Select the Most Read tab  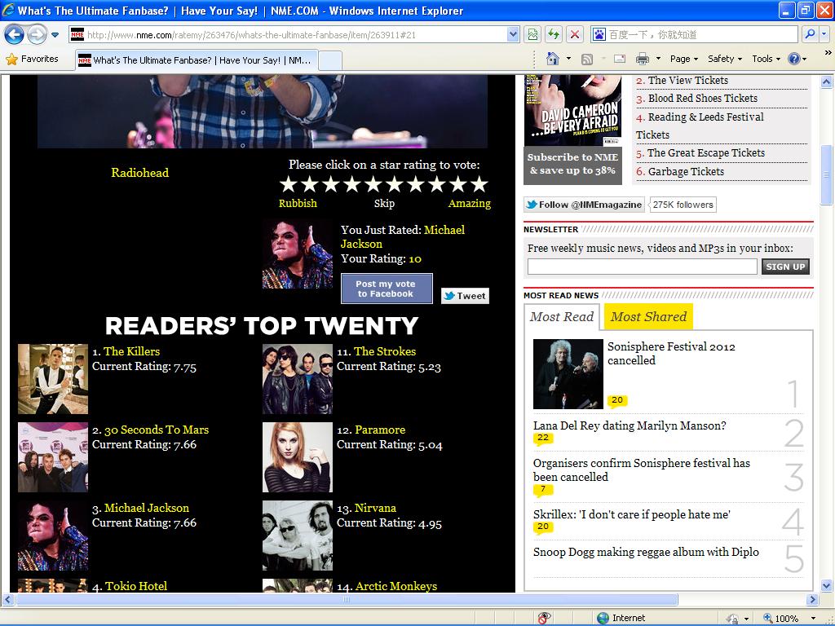(562, 317)
